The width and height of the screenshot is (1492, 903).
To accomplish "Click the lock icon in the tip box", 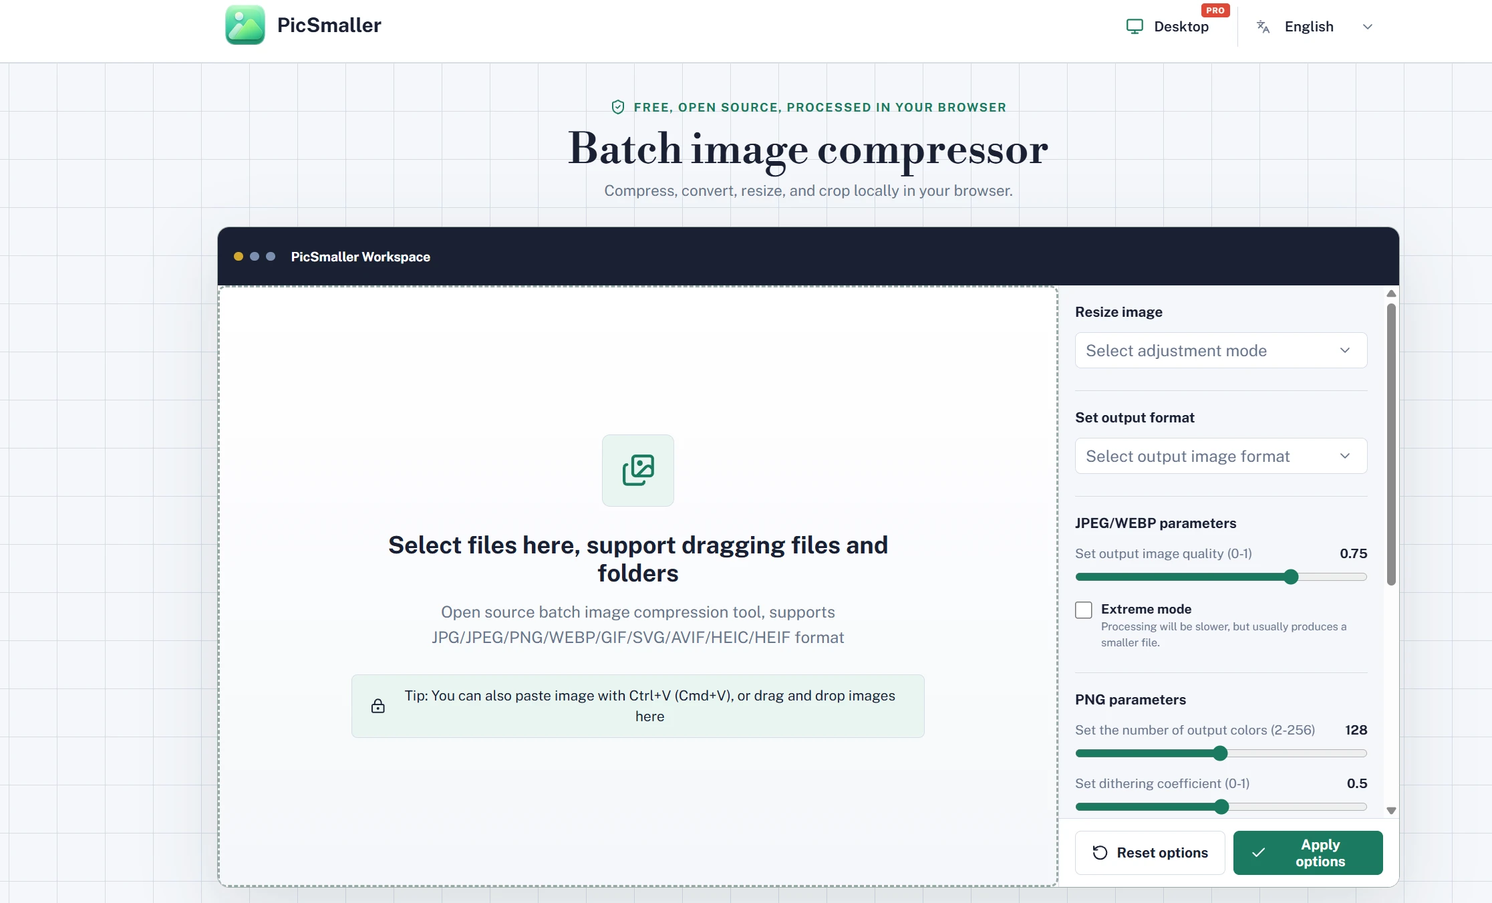I will [x=378, y=706].
